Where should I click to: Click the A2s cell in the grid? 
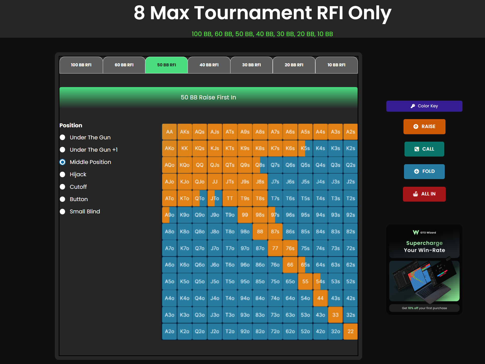(351, 132)
